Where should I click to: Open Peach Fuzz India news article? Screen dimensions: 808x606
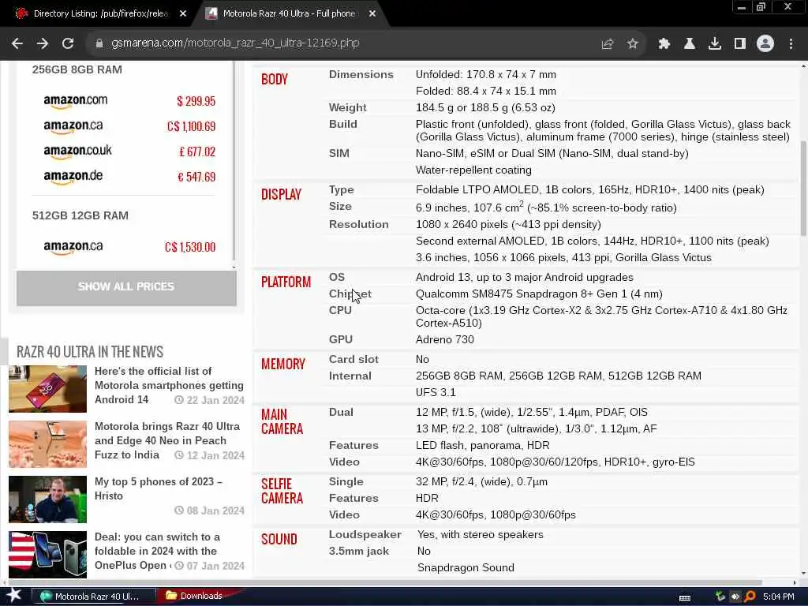tap(169, 440)
